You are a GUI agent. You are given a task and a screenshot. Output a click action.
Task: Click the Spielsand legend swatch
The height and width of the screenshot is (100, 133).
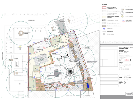[104, 11]
